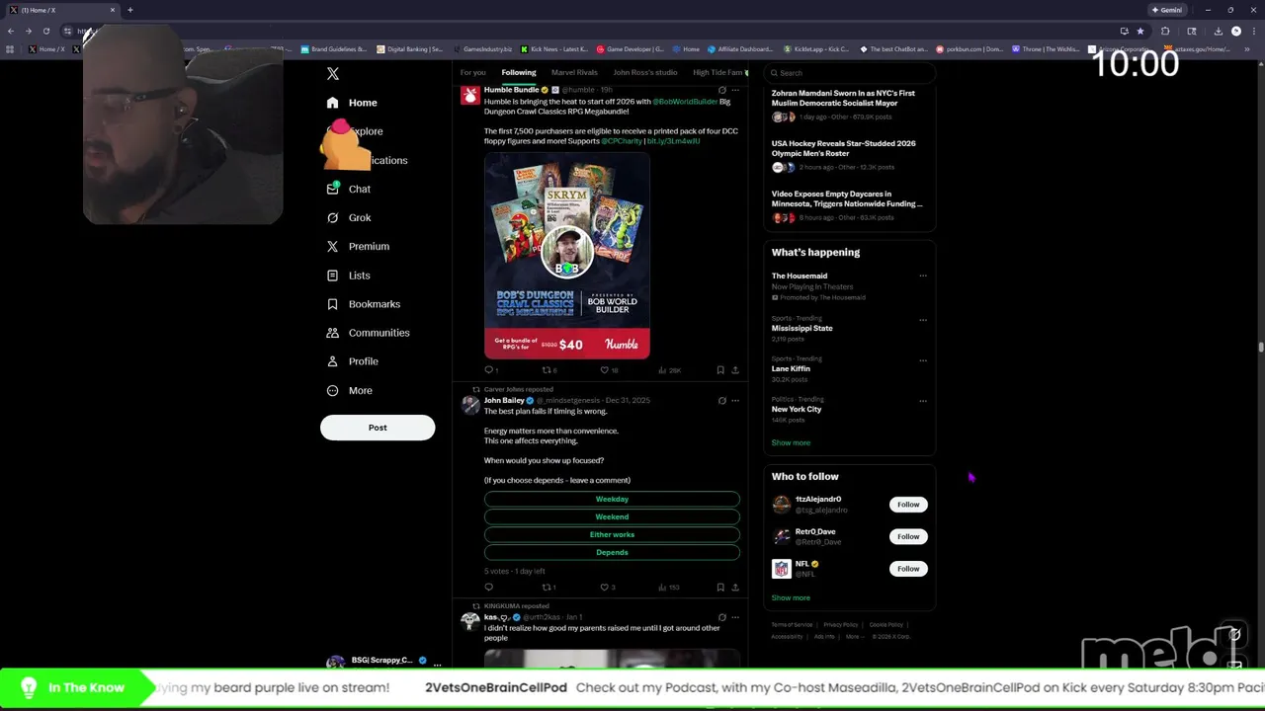Click Show more under Who to follow
Image resolution: width=1265 pixels, height=711 pixels.
[791, 597]
